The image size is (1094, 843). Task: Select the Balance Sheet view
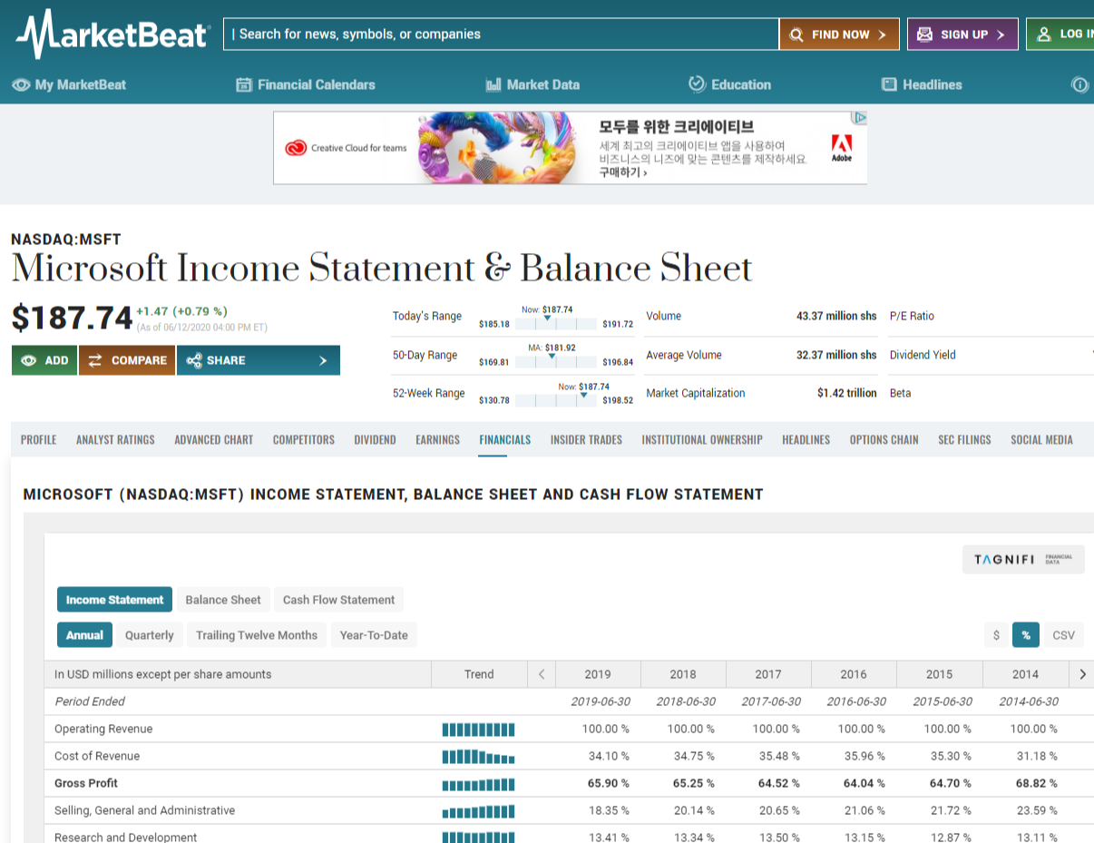pyautogui.click(x=223, y=600)
